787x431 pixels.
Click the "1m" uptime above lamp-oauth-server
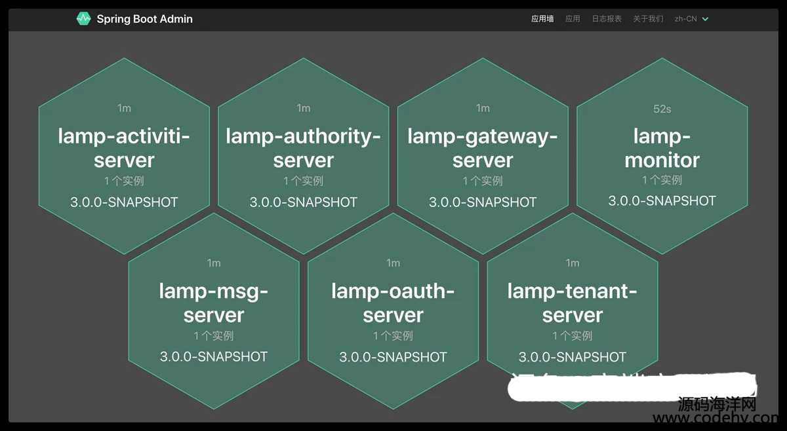click(393, 263)
